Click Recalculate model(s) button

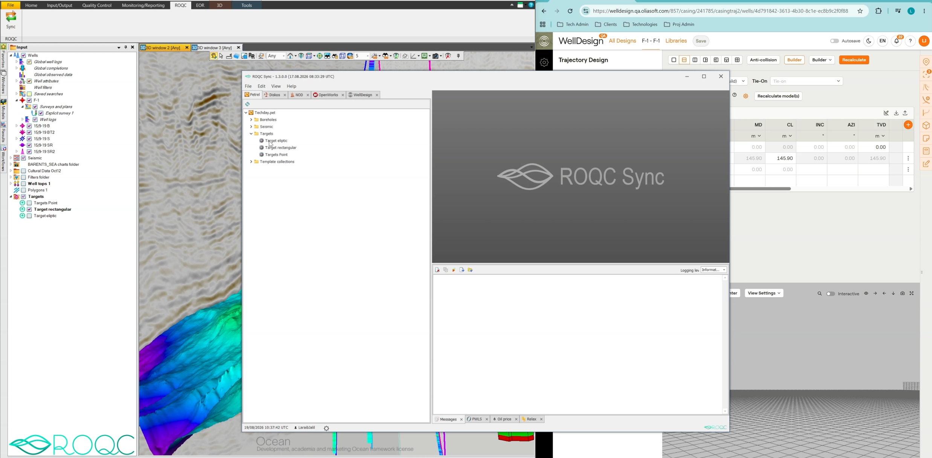[x=778, y=96]
